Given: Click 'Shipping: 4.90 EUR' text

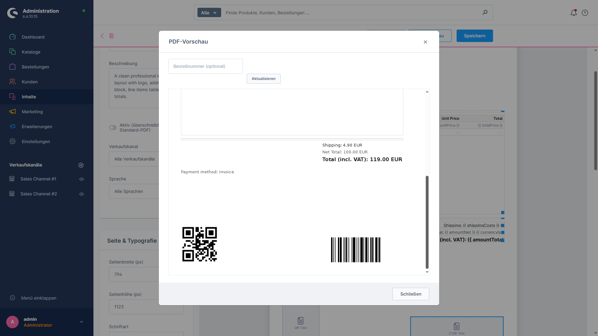Looking at the screenshot, I should (342, 145).
